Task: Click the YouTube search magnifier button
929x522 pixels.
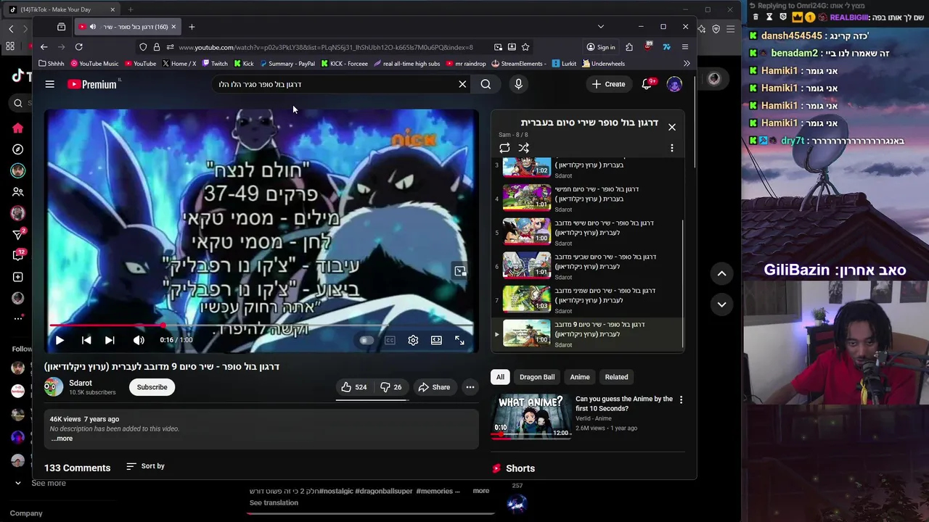Action: click(486, 84)
